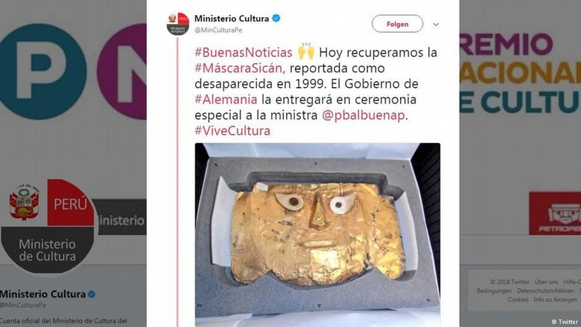Open the Cookies footer link
Screen dimensions: 581x327
tap(518, 299)
